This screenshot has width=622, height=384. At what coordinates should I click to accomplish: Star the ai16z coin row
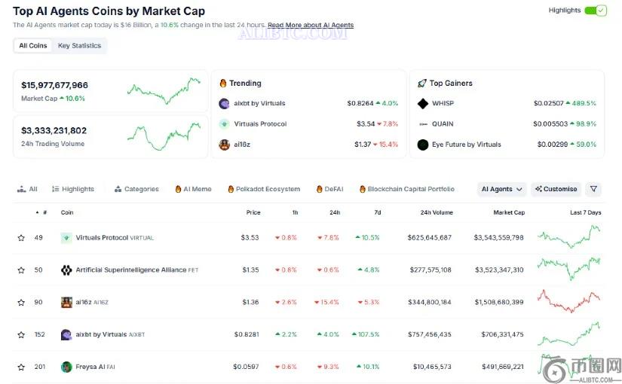[21, 303]
